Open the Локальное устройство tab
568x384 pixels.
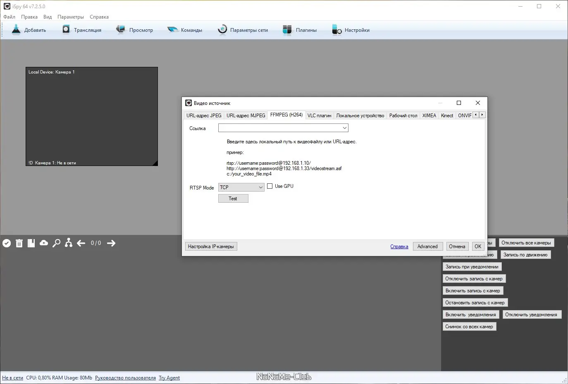click(x=360, y=116)
